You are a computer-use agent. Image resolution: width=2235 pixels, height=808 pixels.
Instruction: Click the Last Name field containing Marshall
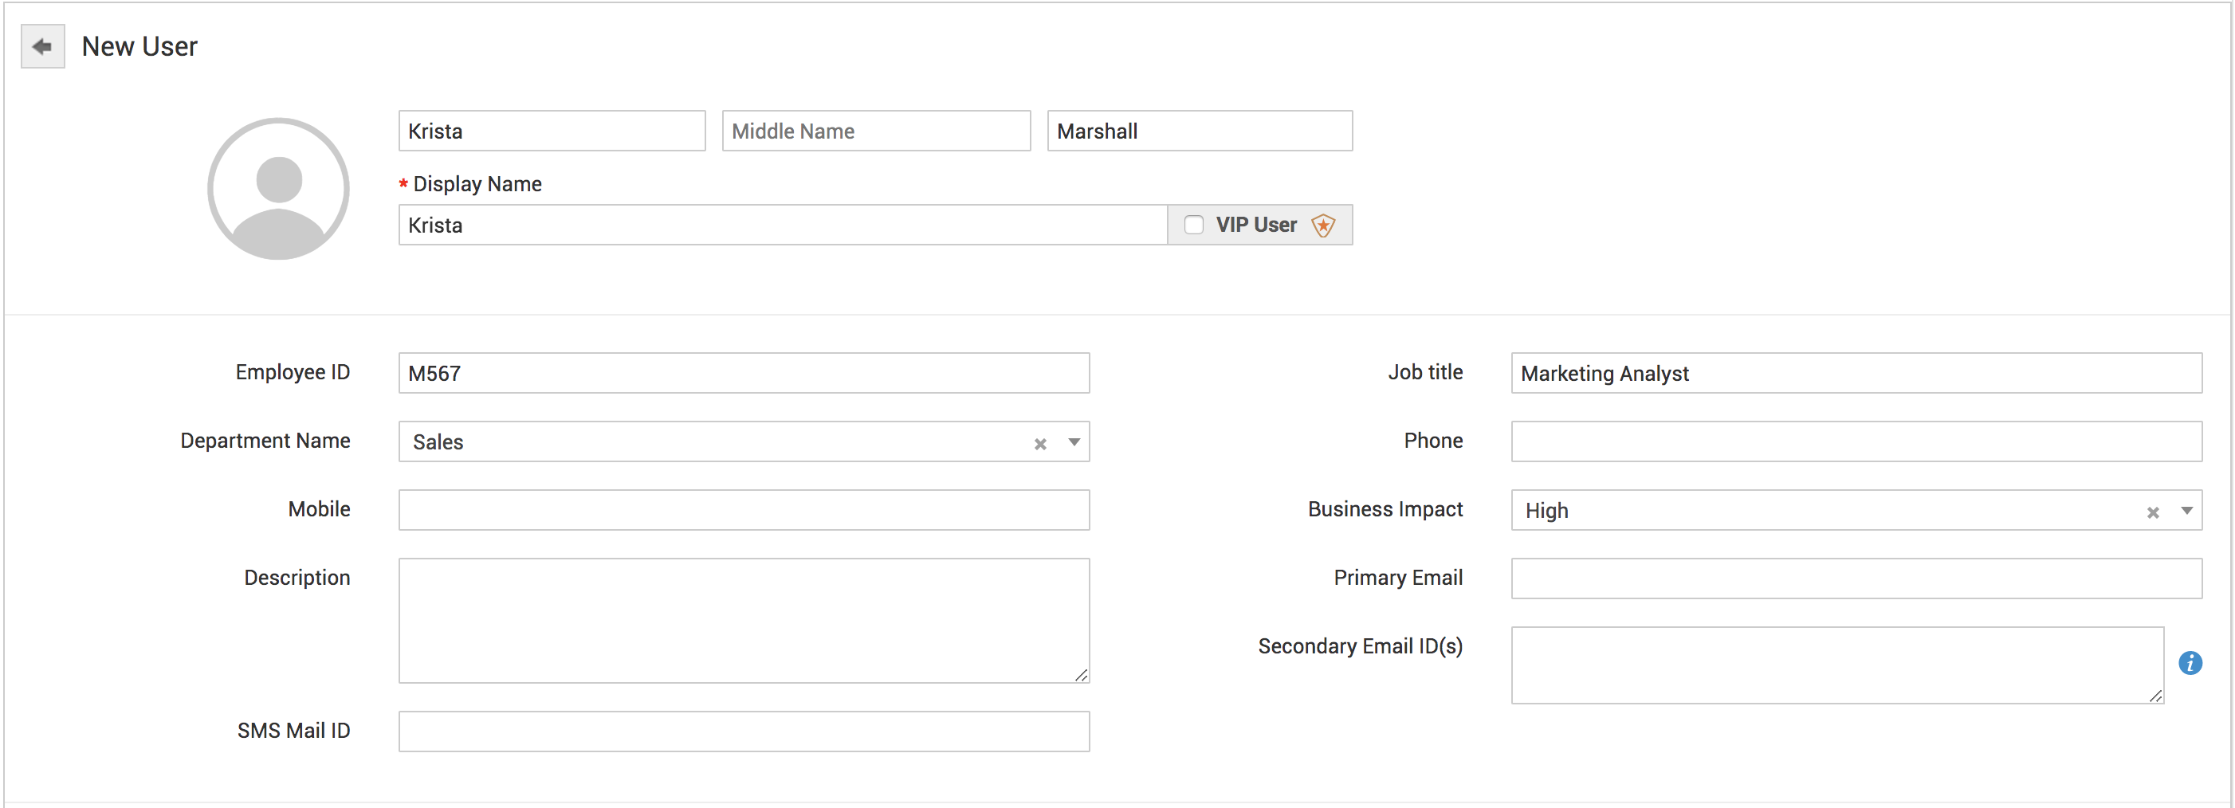point(1199,131)
